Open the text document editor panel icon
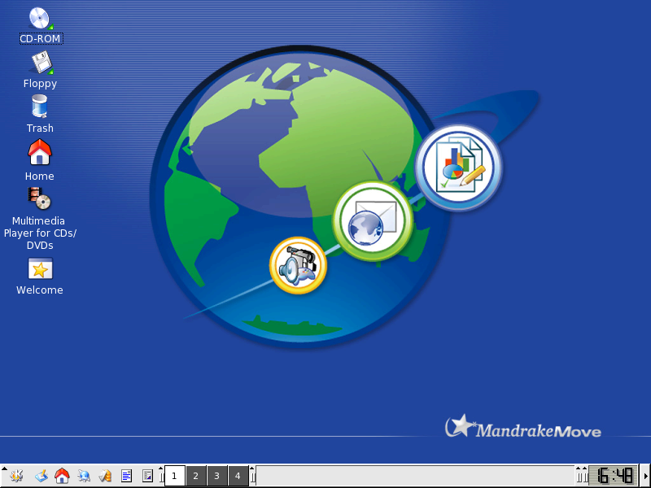The height and width of the screenshot is (488, 651). pyautogui.click(x=127, y=476)
